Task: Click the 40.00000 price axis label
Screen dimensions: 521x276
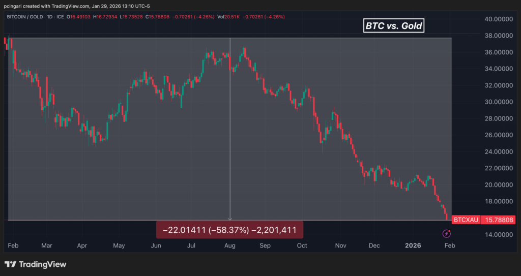Action: tap(497, 19)
